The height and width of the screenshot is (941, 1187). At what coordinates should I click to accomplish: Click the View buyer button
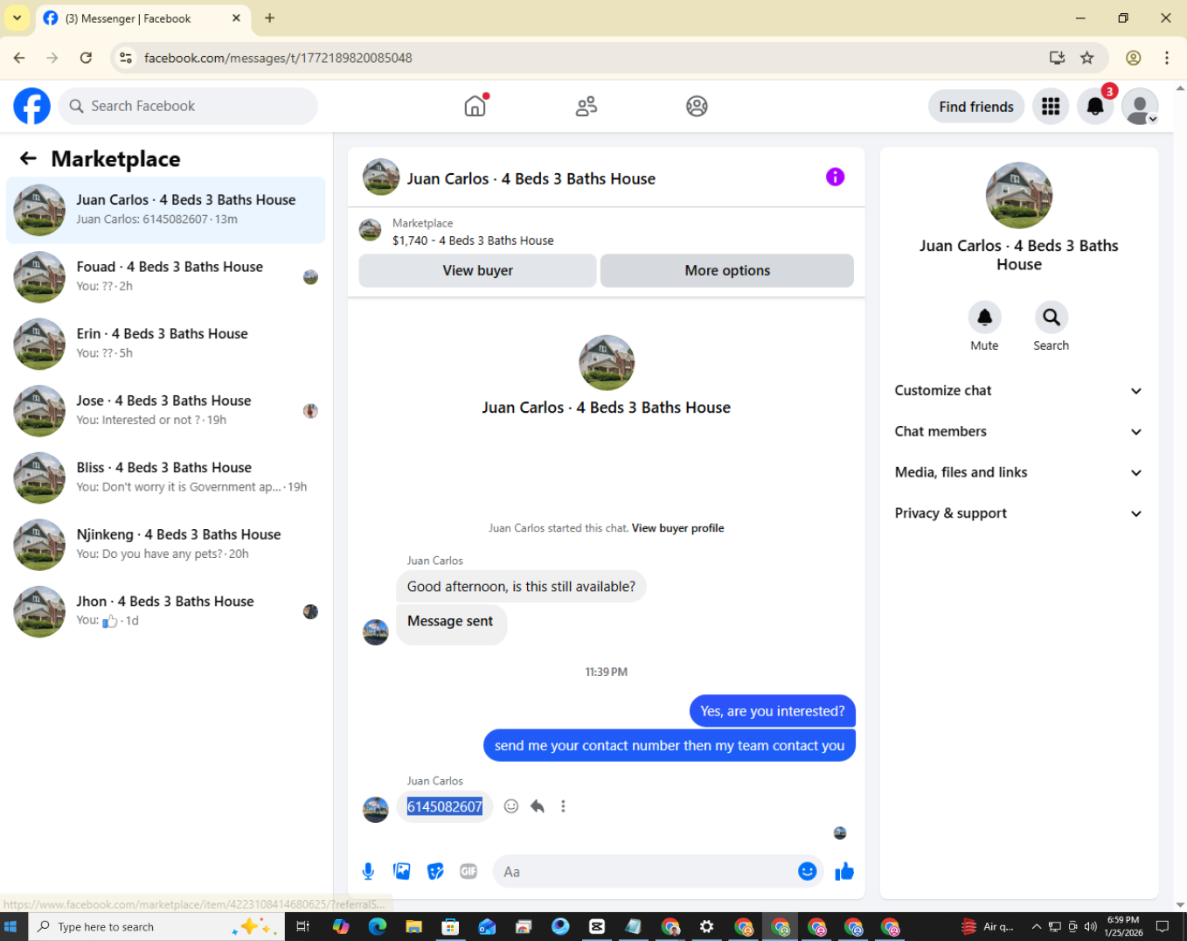(x=477, y=270)
